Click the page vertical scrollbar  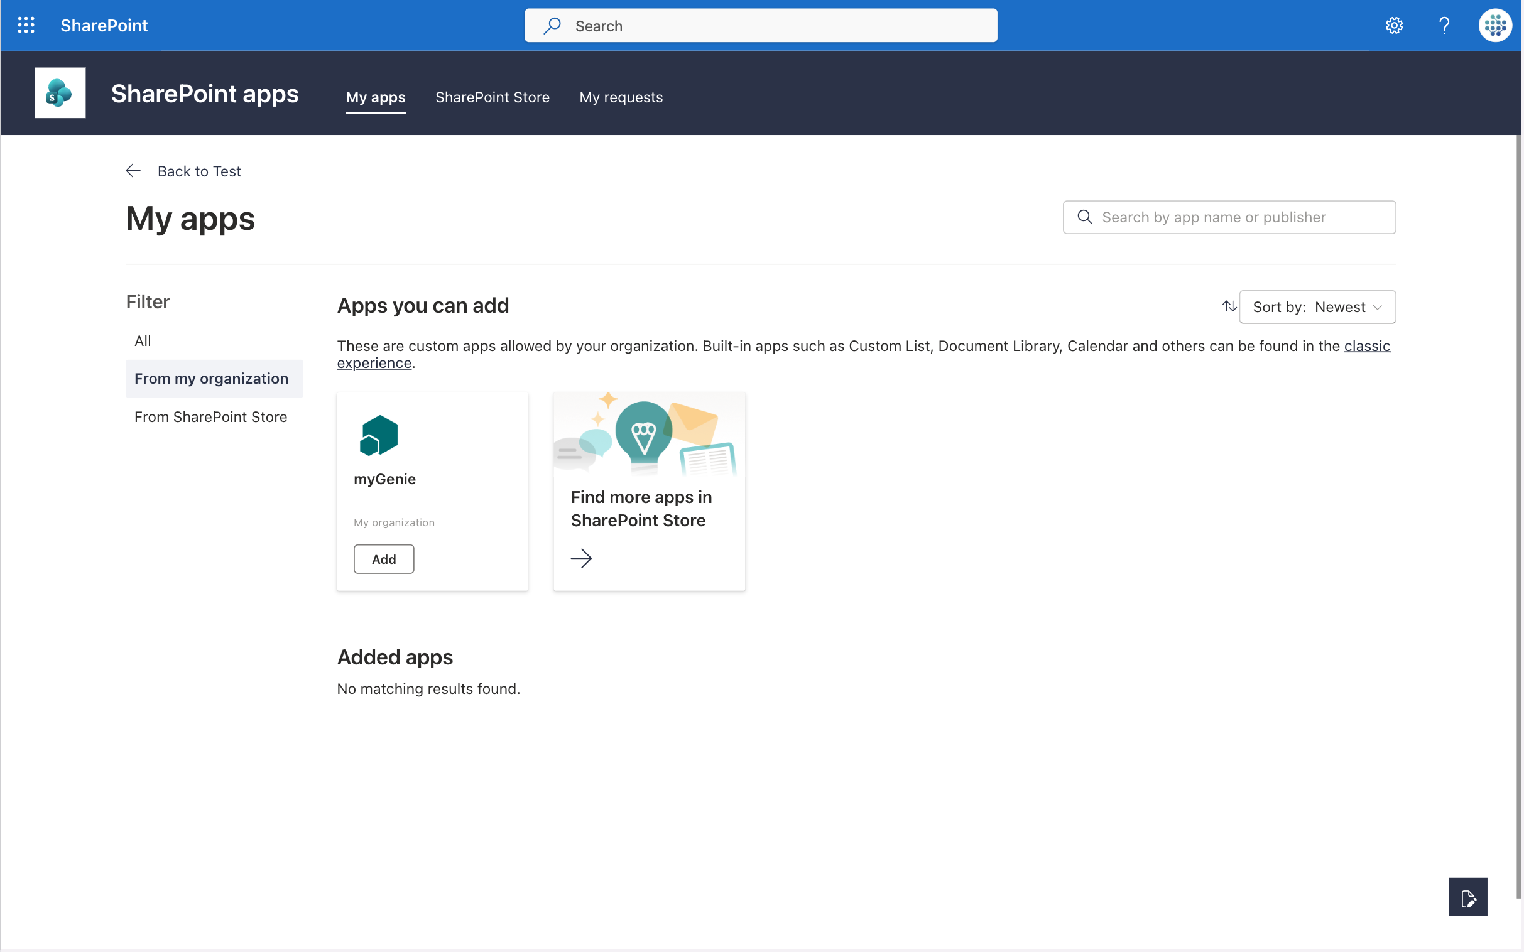[x=1518, y=516]
